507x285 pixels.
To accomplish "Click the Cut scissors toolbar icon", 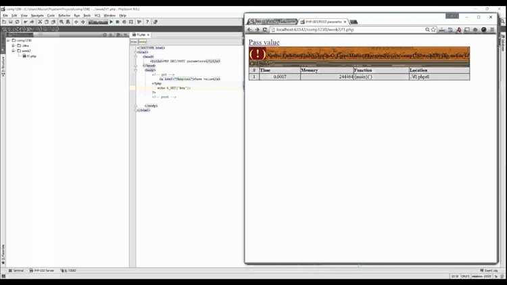I will tap(40, 22).
